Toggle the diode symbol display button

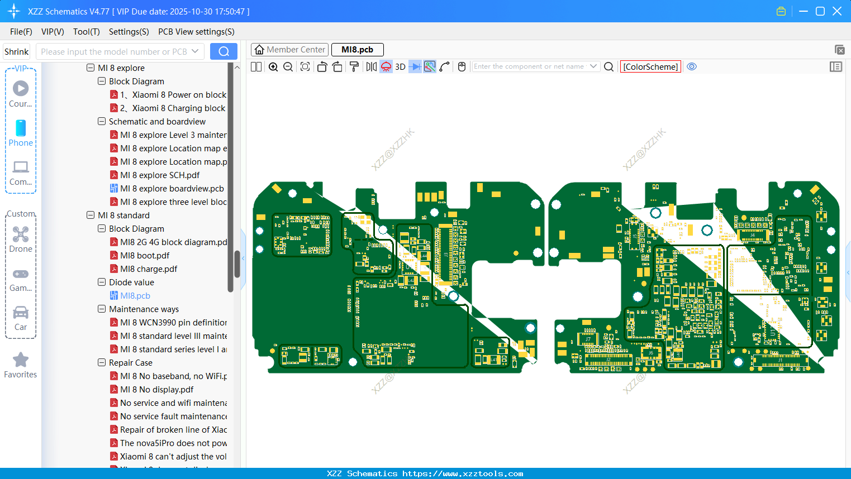(415, 67)
